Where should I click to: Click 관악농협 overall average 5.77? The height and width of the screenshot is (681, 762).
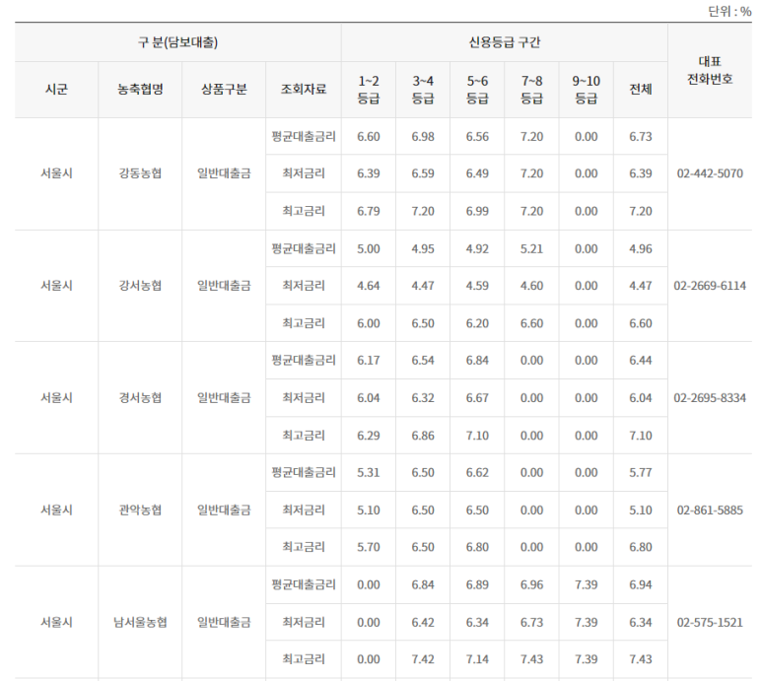(641, 473)
